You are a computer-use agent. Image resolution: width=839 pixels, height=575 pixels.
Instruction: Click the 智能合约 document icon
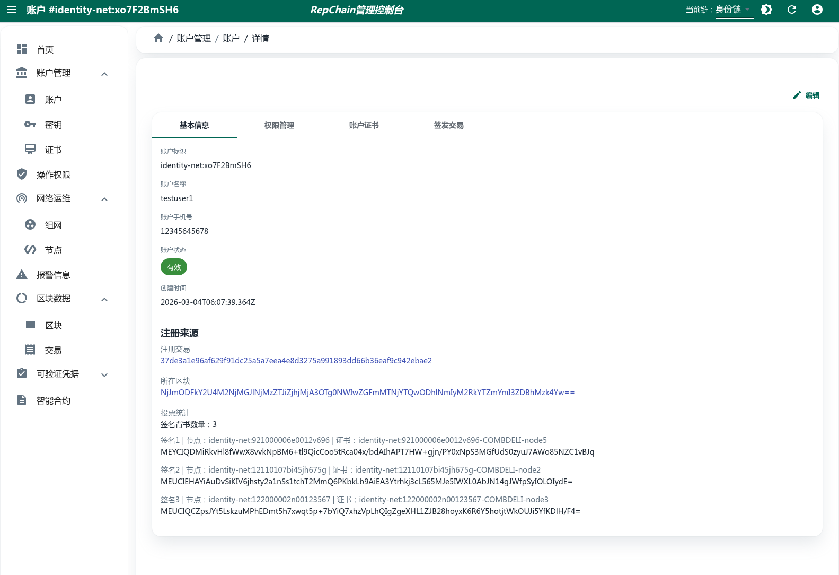pos(22,400)
